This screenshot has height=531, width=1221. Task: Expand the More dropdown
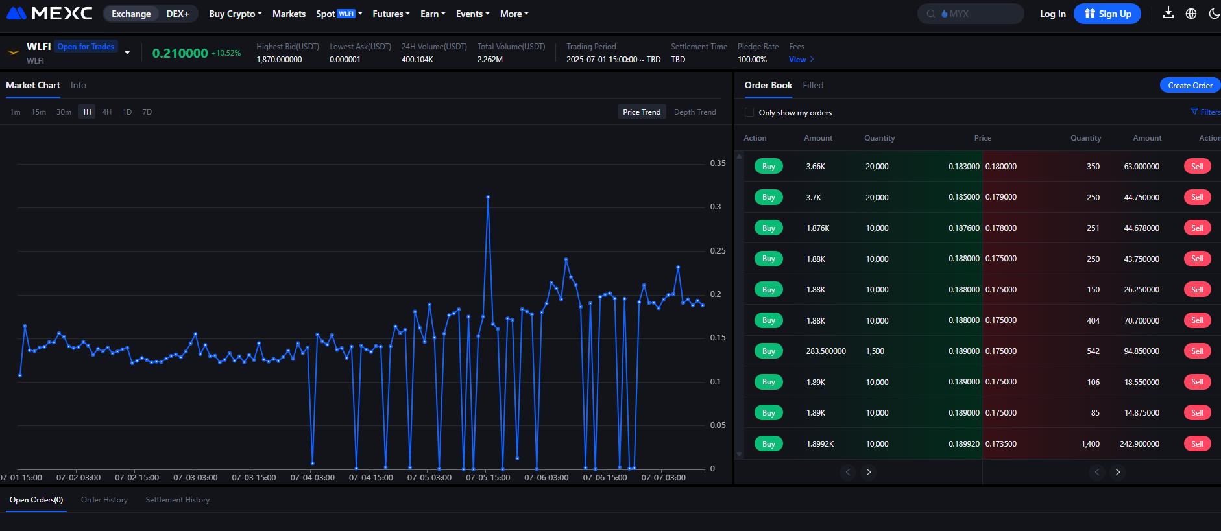[x=514, y=14]
